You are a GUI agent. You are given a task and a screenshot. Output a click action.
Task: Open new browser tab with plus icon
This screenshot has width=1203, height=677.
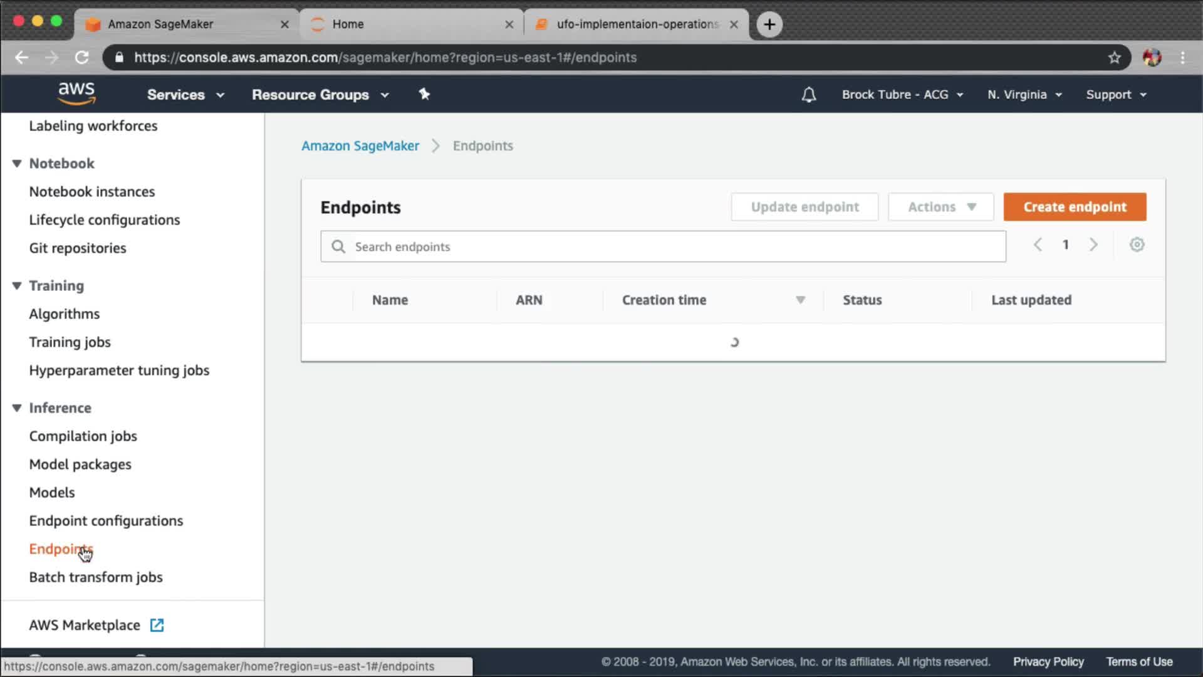point(769,24)
